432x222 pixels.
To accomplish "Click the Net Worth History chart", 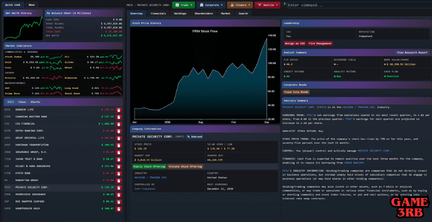I will [x=23, y=28].
